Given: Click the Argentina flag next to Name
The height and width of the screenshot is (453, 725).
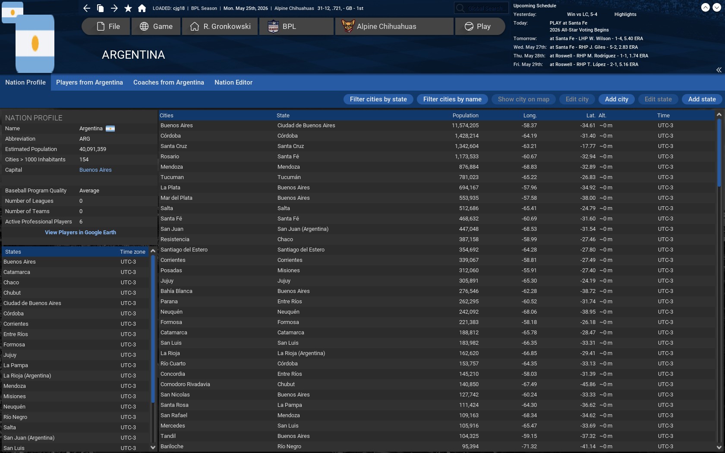Looking at the screenshot, I should click(110, 129).
